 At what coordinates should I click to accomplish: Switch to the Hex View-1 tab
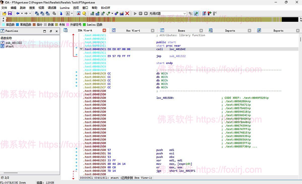coord(133,30)
